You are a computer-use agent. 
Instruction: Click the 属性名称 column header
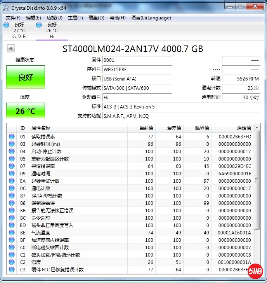pos(78,128)
